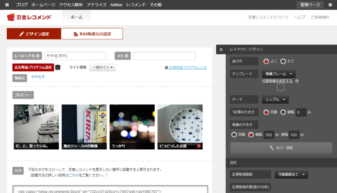Viewport: 337px width, 193px height.
Task: Click the Ninja shuriken logo icon
Action: click(x=7, y=5)
